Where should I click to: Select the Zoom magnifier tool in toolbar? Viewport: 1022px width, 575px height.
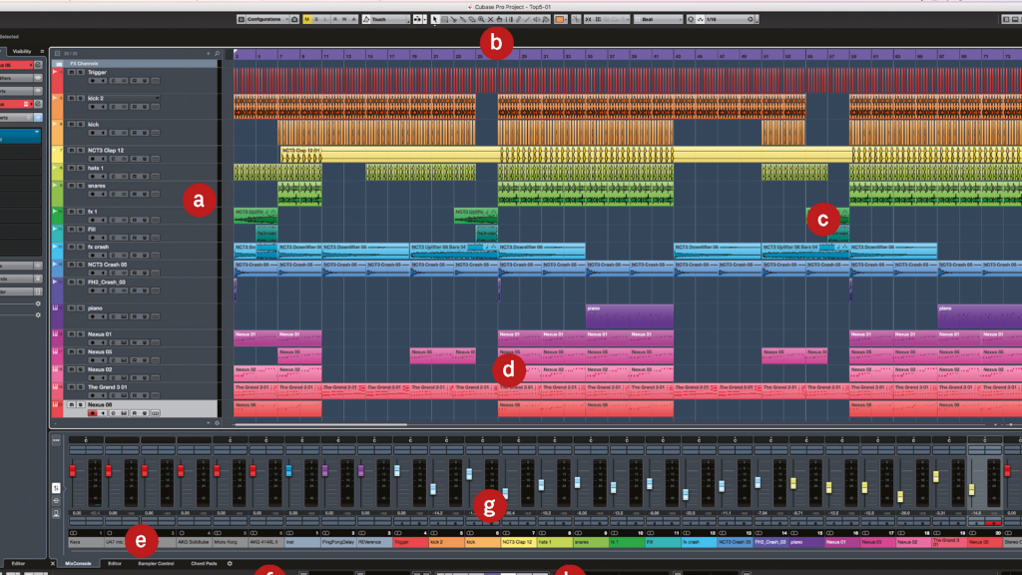click(480, 19)
